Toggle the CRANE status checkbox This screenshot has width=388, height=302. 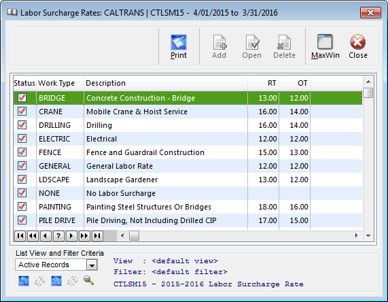[22, 112]
